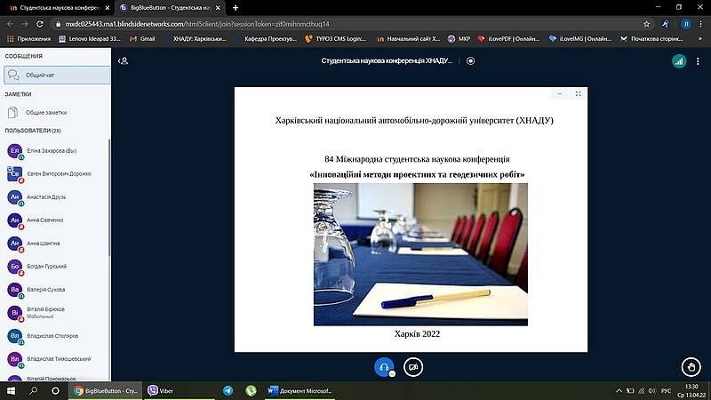
Task: Switch to BigBlueButton browser tab
Action: click(x=168, y=8)
